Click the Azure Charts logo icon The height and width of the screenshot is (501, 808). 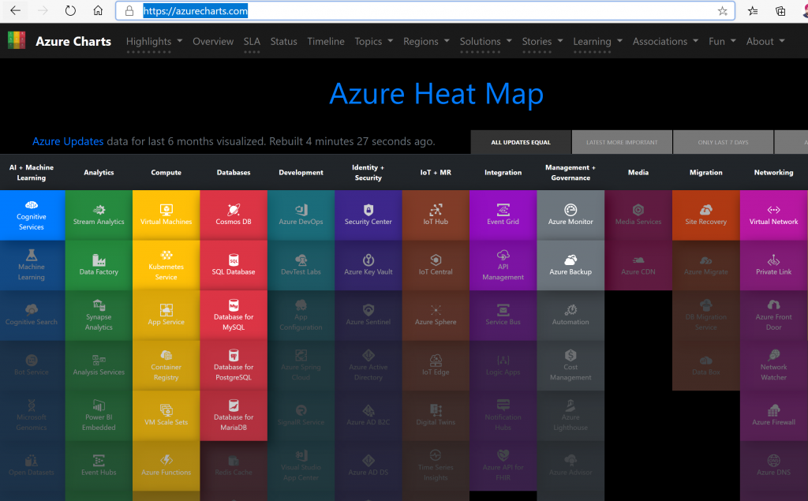tap(17, 41)
